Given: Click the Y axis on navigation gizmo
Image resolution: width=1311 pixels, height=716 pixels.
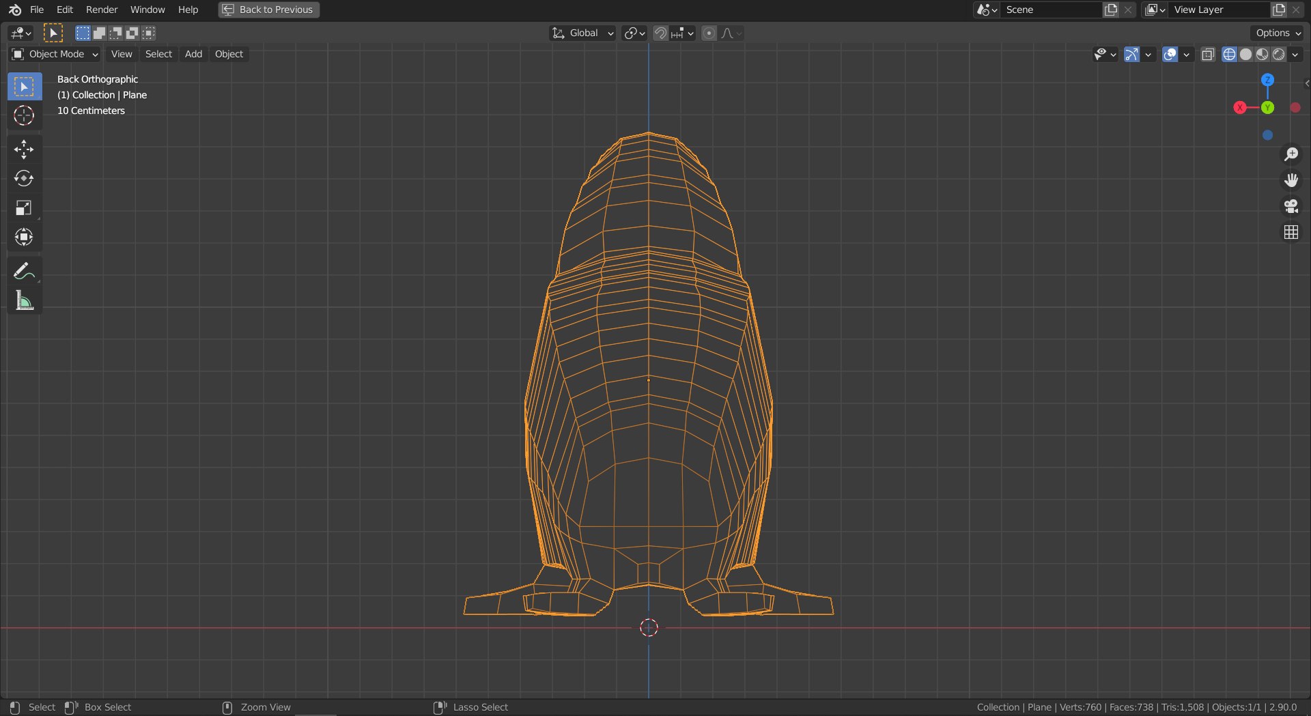Looking at the screenshot, I should click(1267, 107).
